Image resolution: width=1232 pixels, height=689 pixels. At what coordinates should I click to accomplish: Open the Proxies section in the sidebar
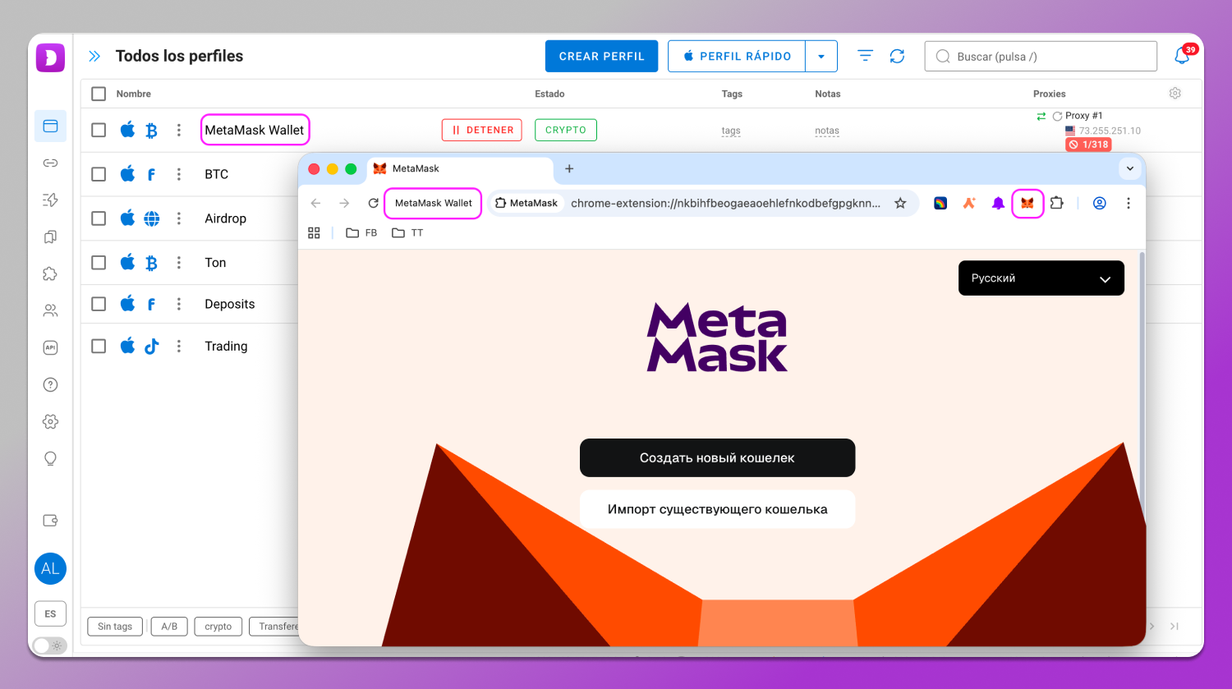(x=50, y=163)
